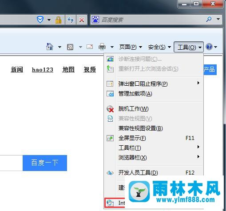Click the reopen last session icon
Image resolution: width=226 pixels, height=211 pixels.
(110, 69)
